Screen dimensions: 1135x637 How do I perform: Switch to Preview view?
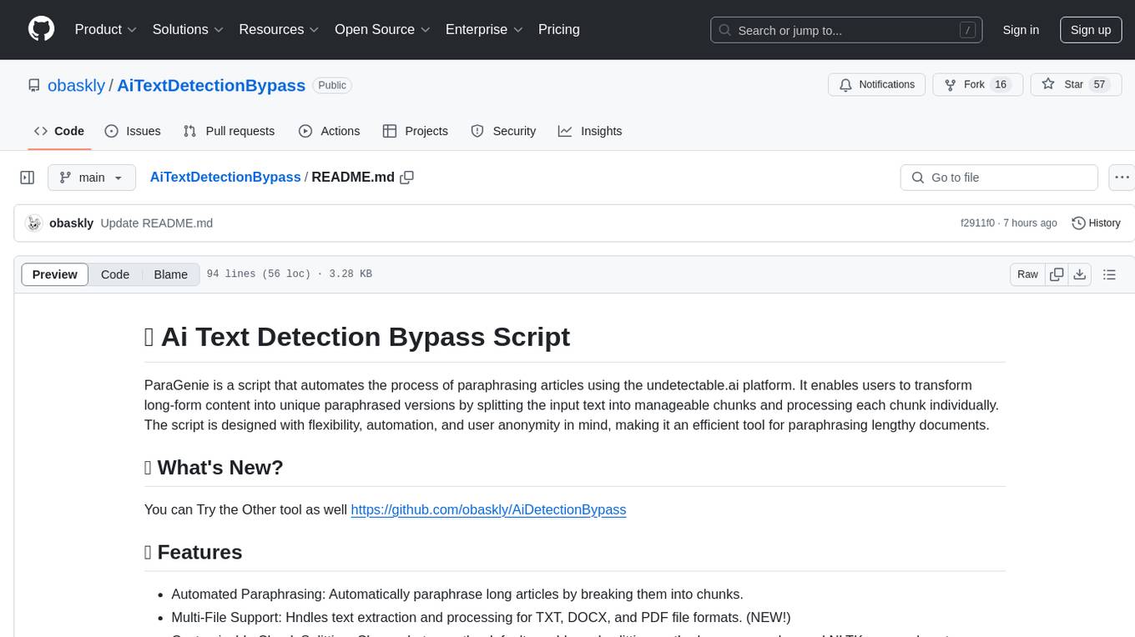55,274
